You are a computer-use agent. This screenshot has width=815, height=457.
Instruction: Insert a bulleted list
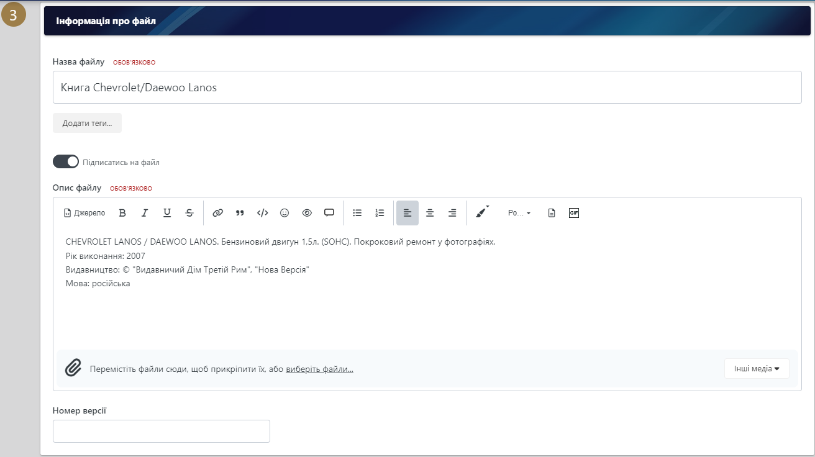[357, 213]
